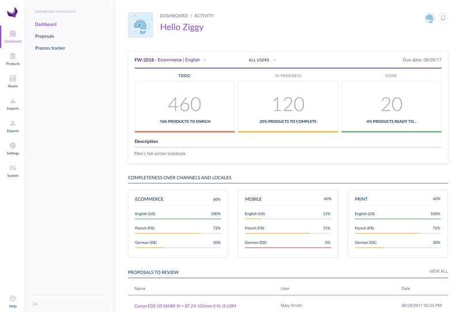
Task: Open the Settings gear icon
Action: [x=13, y=149]
